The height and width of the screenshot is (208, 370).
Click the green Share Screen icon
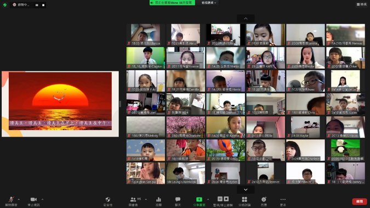pyautogui.click(x=199, y=199)
